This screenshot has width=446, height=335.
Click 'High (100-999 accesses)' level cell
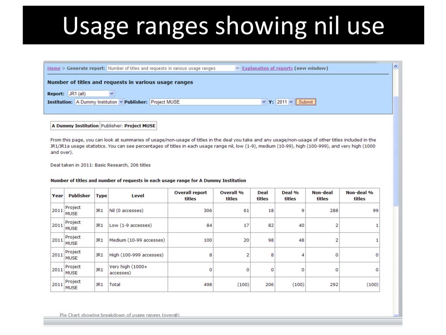138,255
